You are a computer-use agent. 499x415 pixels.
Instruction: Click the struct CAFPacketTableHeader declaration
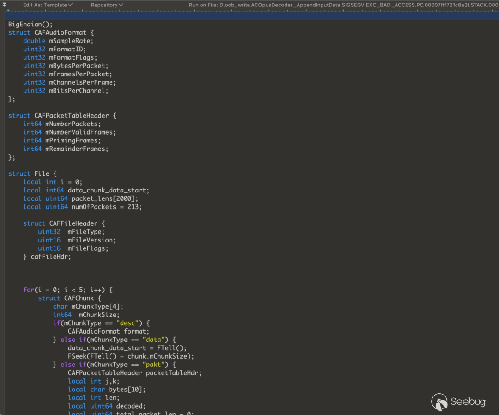tap(62, 116)
